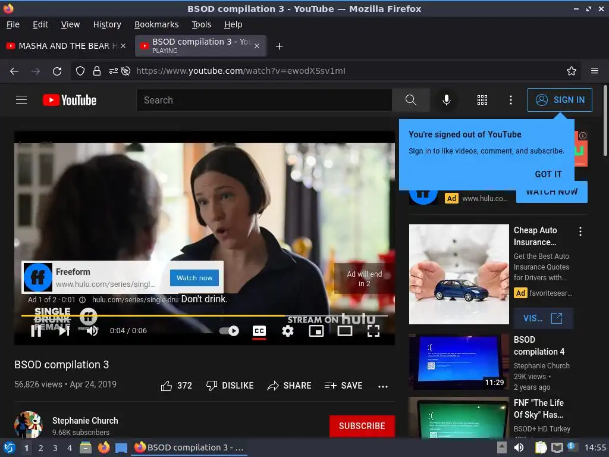Skip to next video in player
609x457 pixels.
click(64, 331)
